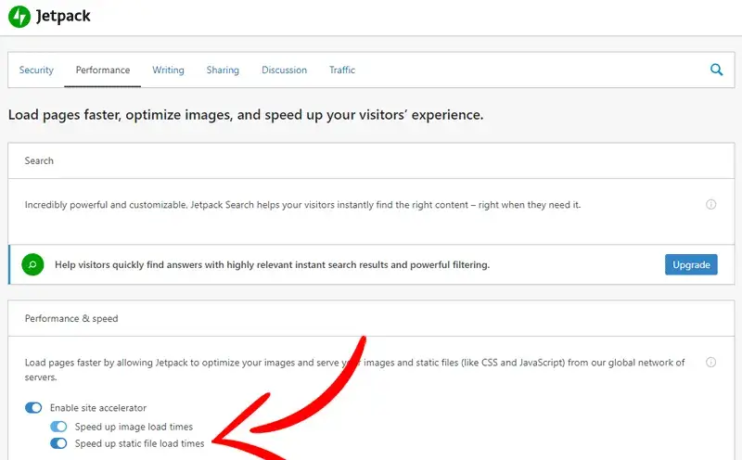Click the 'Incredibly powerful and customizable' description
This screenshot has width=742, height=460.
302,205
